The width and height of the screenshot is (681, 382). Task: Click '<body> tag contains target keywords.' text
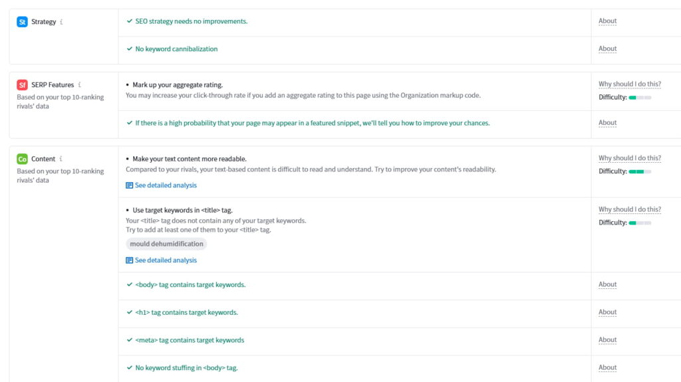[190, 285]
